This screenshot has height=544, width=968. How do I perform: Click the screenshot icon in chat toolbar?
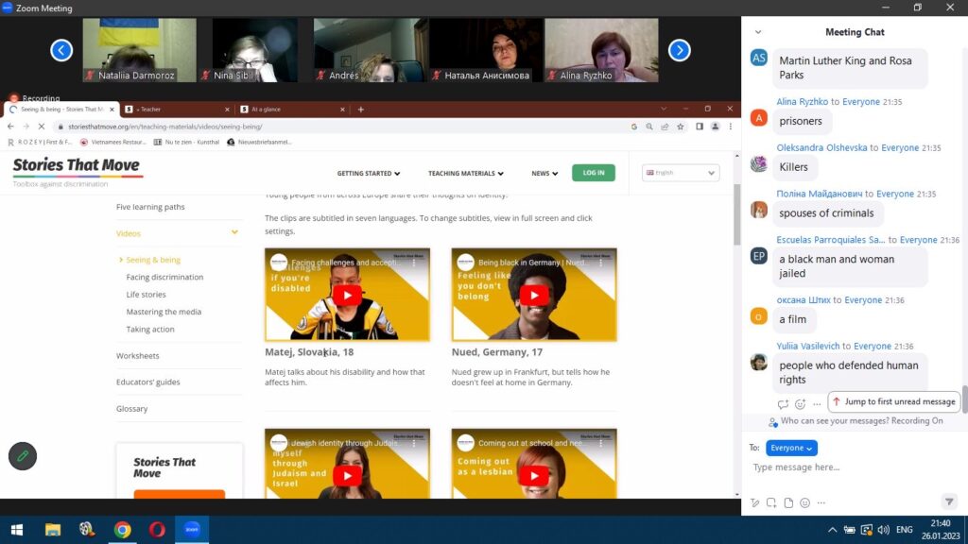click(771, 502)
